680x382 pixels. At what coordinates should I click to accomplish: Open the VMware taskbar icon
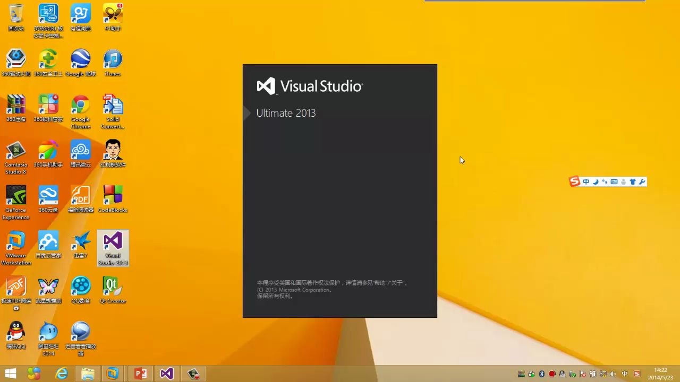pyautogui.click(x=113, y=374)
